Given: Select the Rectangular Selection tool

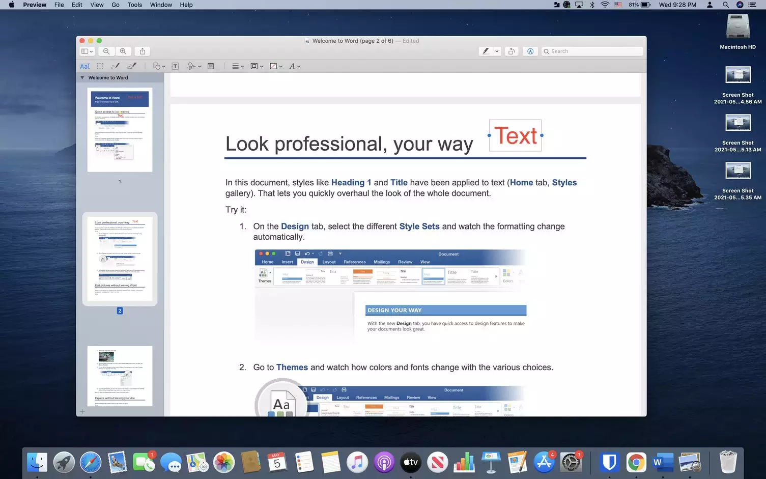Looking at the screenshot, I should [x=100, y=66].
